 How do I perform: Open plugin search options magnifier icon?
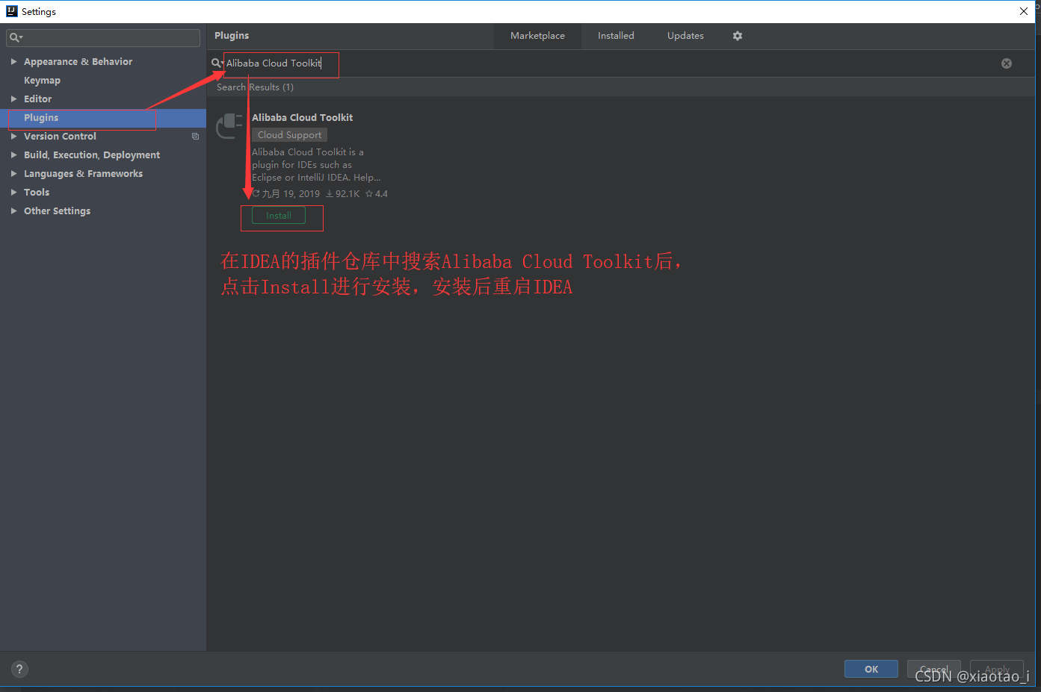[x=217, y=63]
